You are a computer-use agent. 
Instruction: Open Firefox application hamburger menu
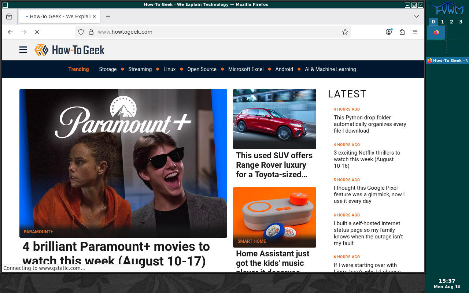point(415,32)
